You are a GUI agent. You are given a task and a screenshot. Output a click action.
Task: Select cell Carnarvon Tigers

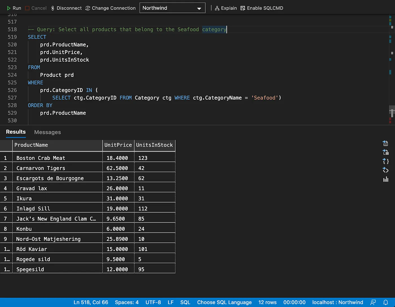pyautogui.click(x=58, y=168)
